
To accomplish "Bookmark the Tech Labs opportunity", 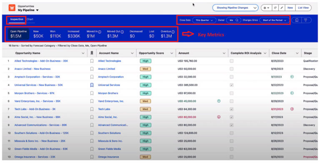I will point(92,109).
